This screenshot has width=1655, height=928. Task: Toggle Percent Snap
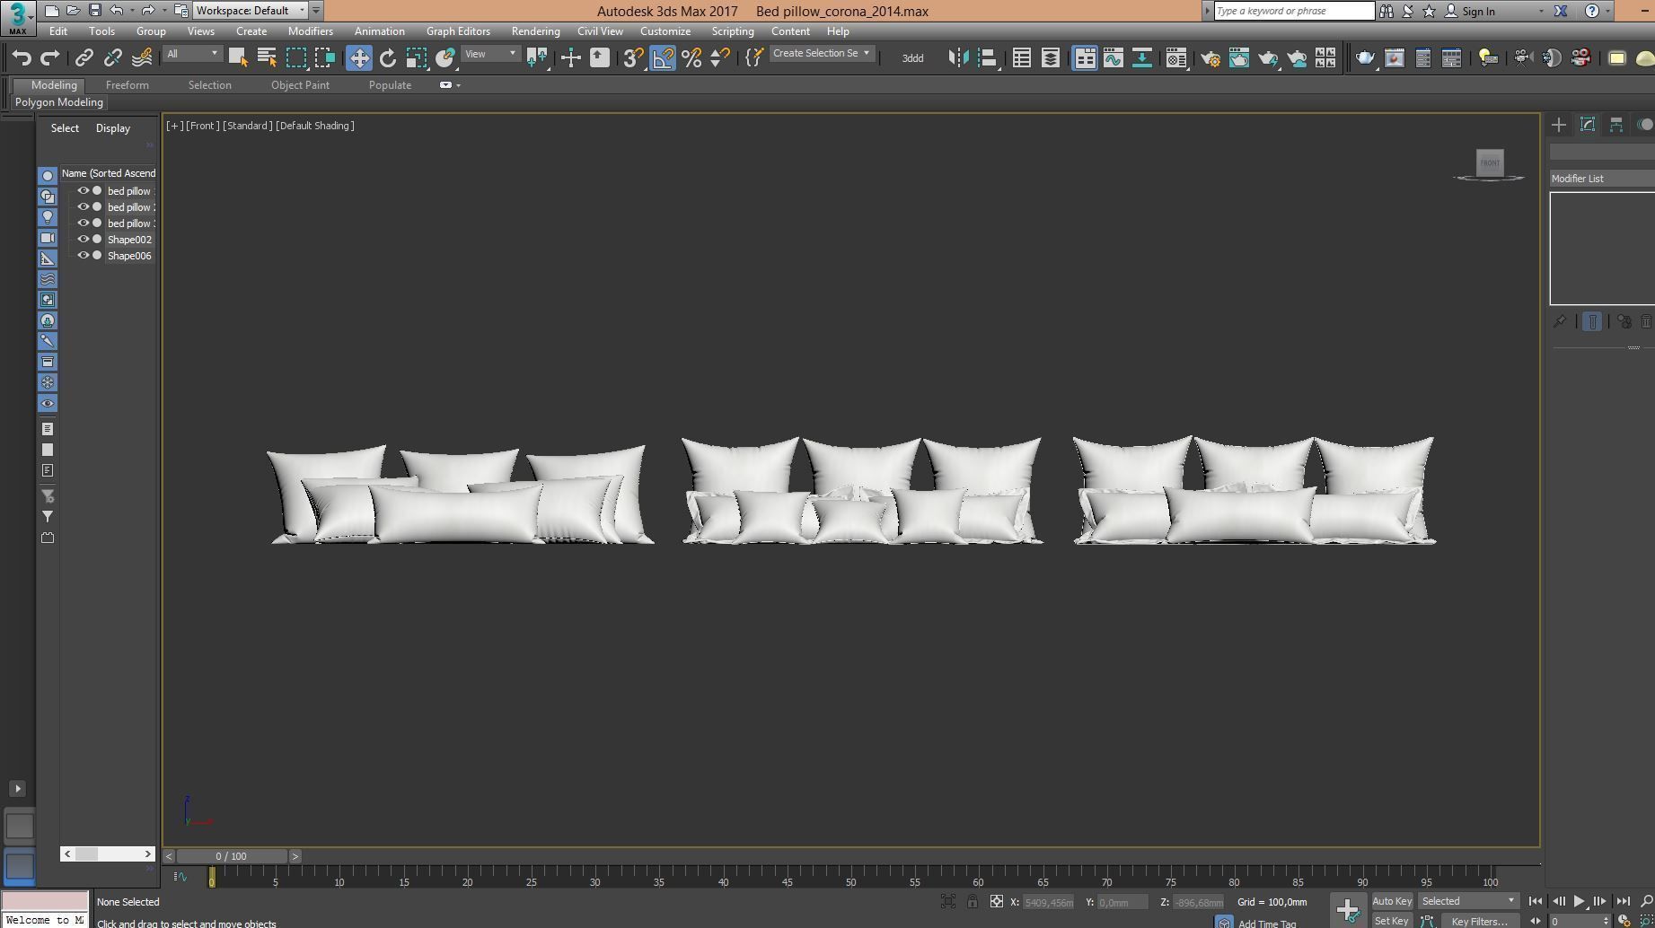[x=691, y=58]
